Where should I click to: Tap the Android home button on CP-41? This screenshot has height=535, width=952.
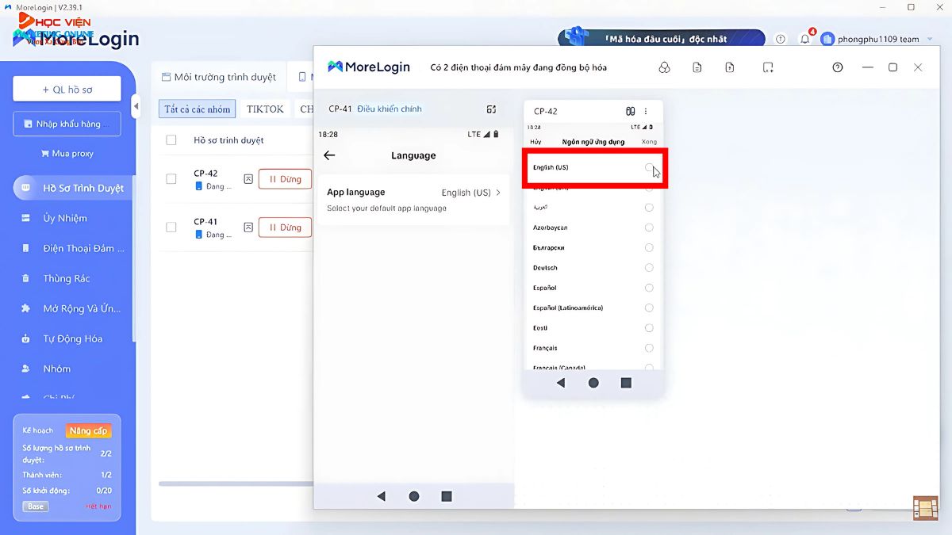tap(414, 496)
